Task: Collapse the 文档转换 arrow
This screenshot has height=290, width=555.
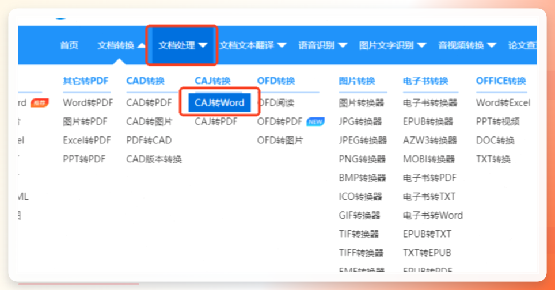Action: coord(142,45)
